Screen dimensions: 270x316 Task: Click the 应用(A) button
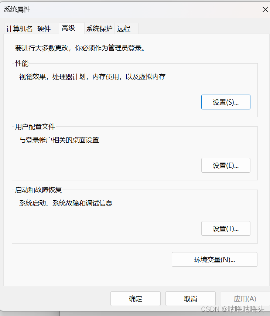click(245, 299)
